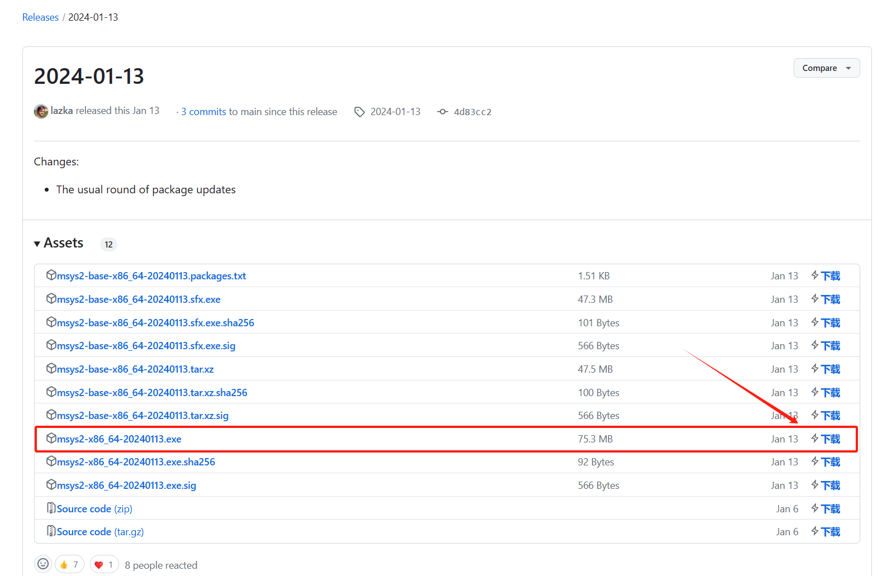Click the 75.3 MB size value

(595, 439)
